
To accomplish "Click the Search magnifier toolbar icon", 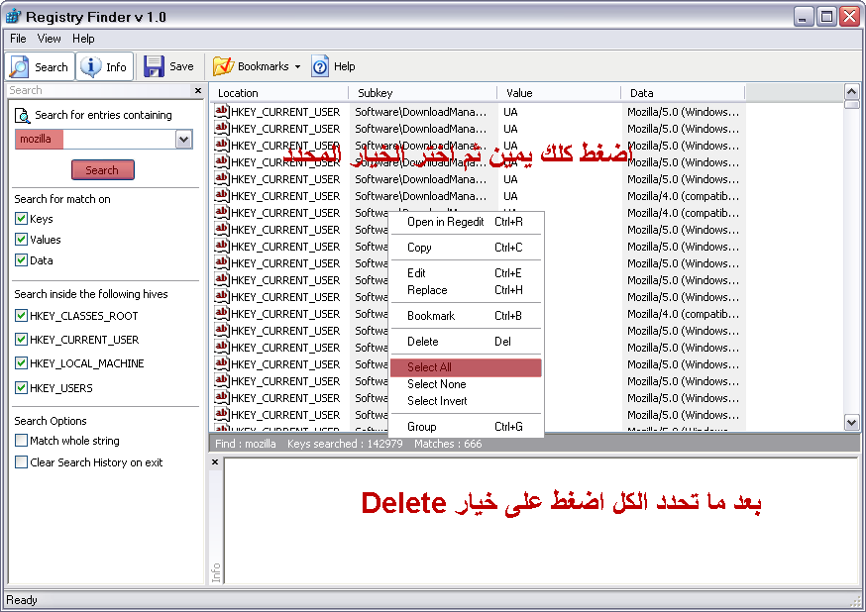I will (x=20, y=66).
